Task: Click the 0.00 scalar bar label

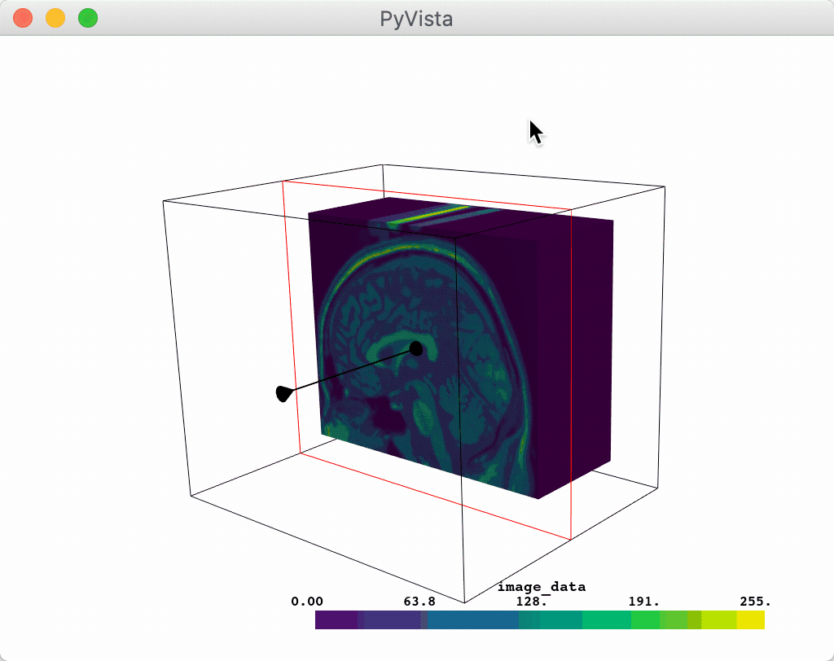Action: tap(307, 602)
